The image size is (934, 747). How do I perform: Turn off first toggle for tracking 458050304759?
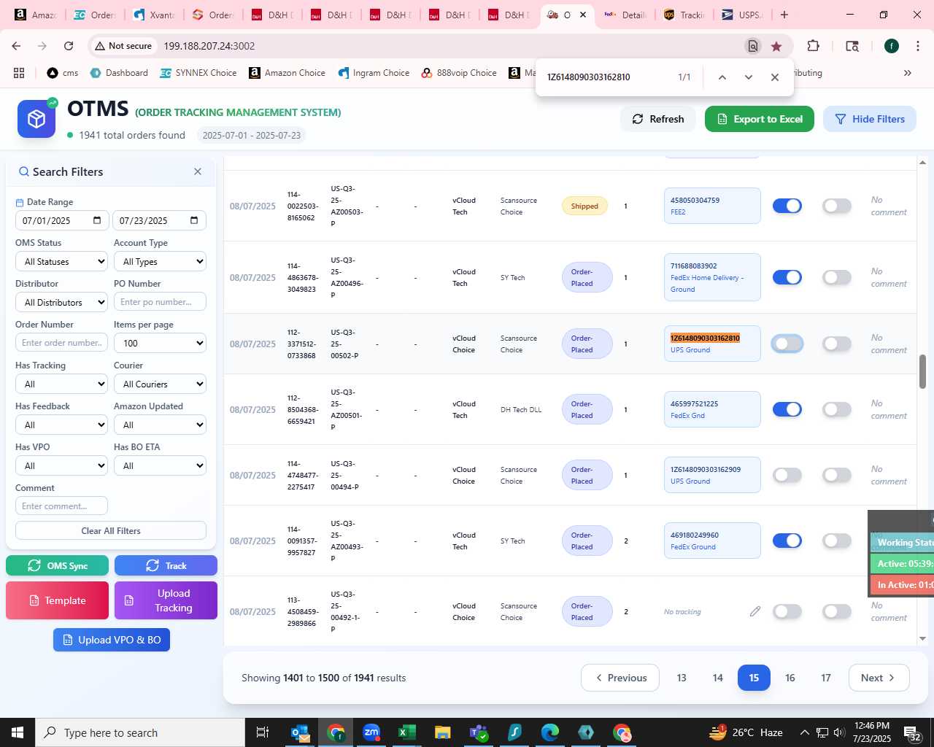coord(787,206)
